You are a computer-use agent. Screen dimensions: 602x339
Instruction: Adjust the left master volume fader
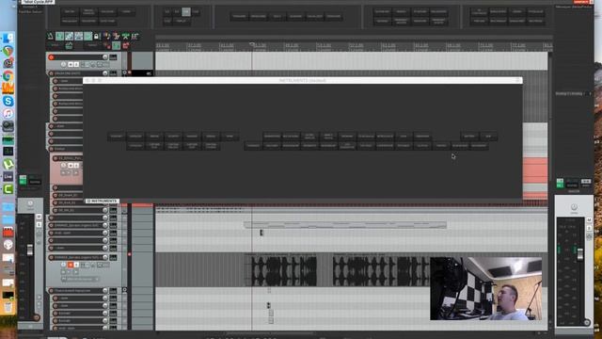click(29, 250)
